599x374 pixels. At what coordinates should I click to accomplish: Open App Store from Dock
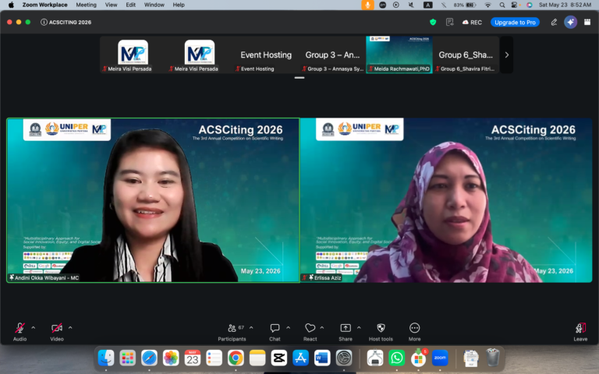(300, 358)
